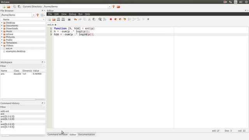
Task: Save the ent.m file
Action: 58,19
